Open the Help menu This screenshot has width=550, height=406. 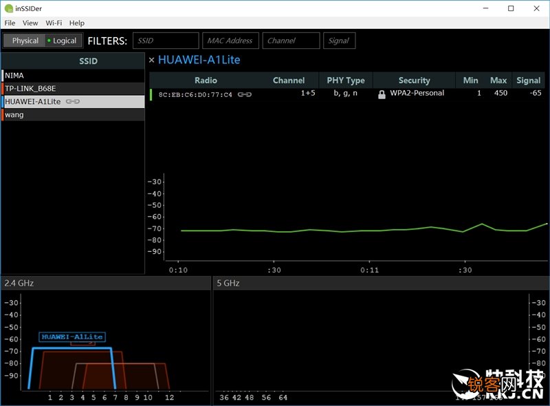point(77,23)
